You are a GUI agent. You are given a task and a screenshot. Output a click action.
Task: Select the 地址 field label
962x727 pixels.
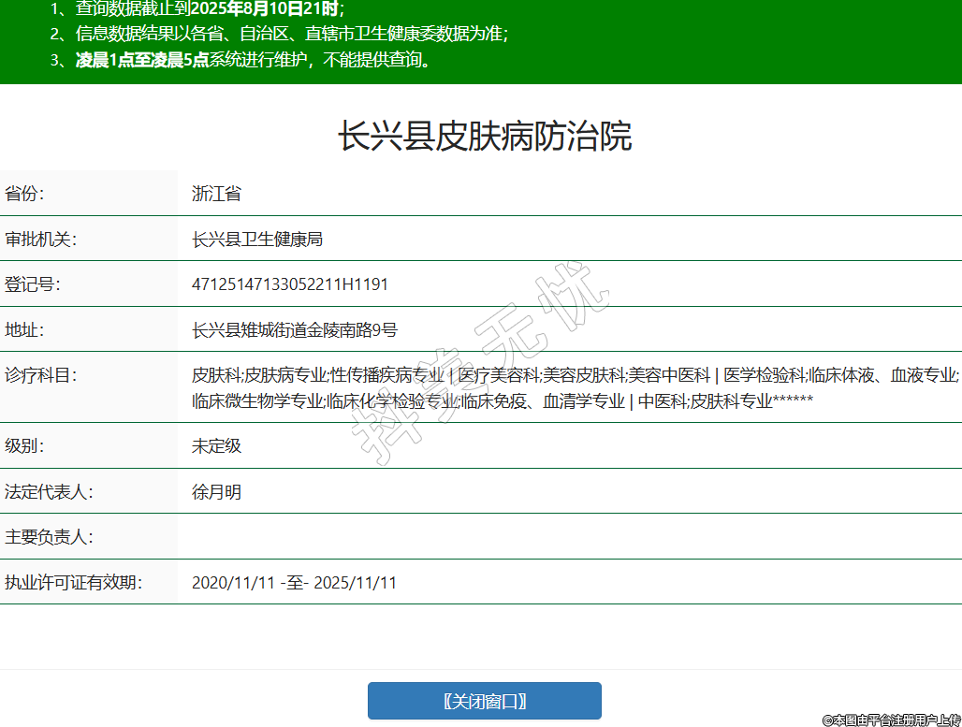[x=25, y=329]
